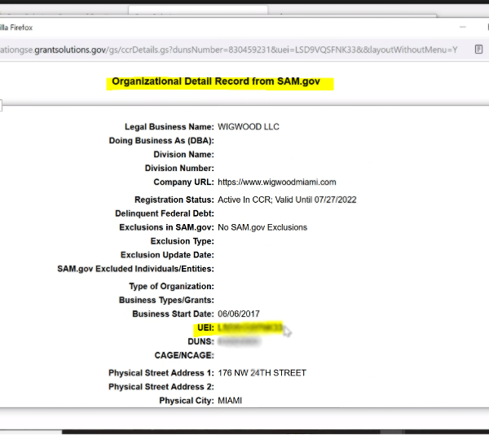Click the reader view icon in address bar
The width and height of the screenshot is (489, 435).
tap(478, 49)
